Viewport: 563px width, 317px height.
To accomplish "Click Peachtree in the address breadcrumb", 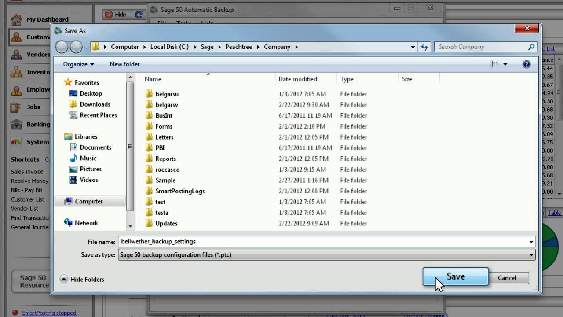I will [x=238, y=47].
